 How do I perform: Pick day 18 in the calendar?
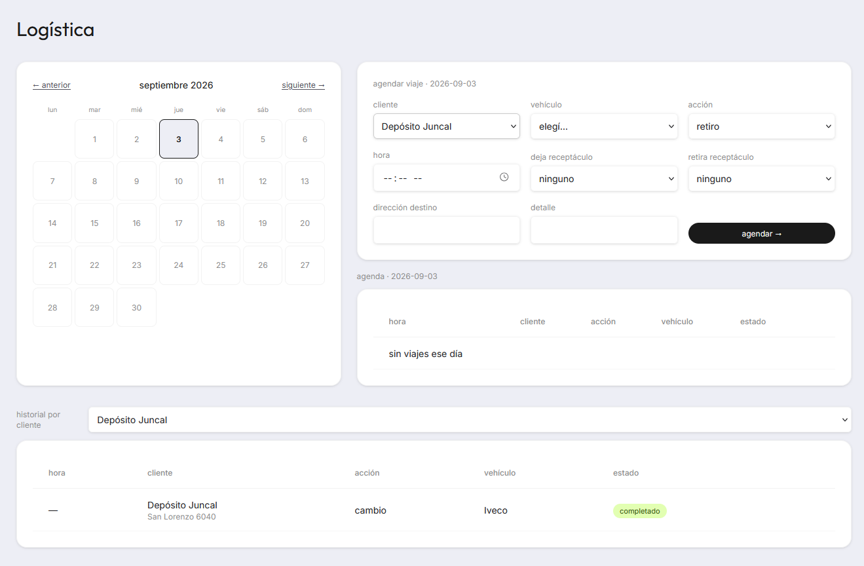[x=221, y=223]
